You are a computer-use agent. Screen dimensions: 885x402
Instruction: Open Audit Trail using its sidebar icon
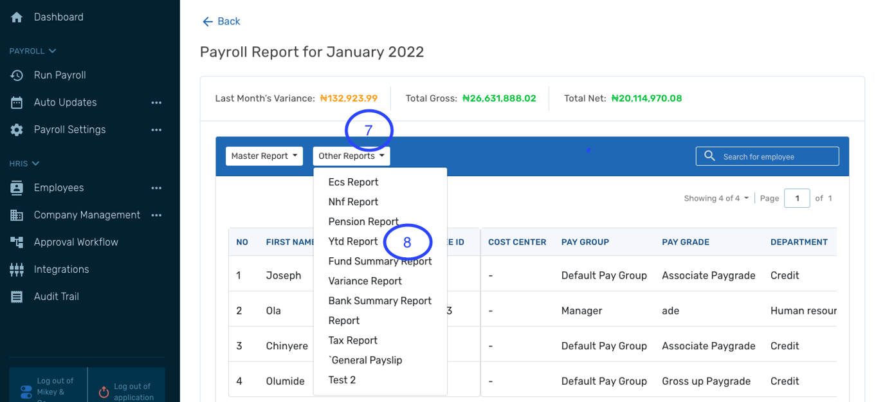point(17,296)
